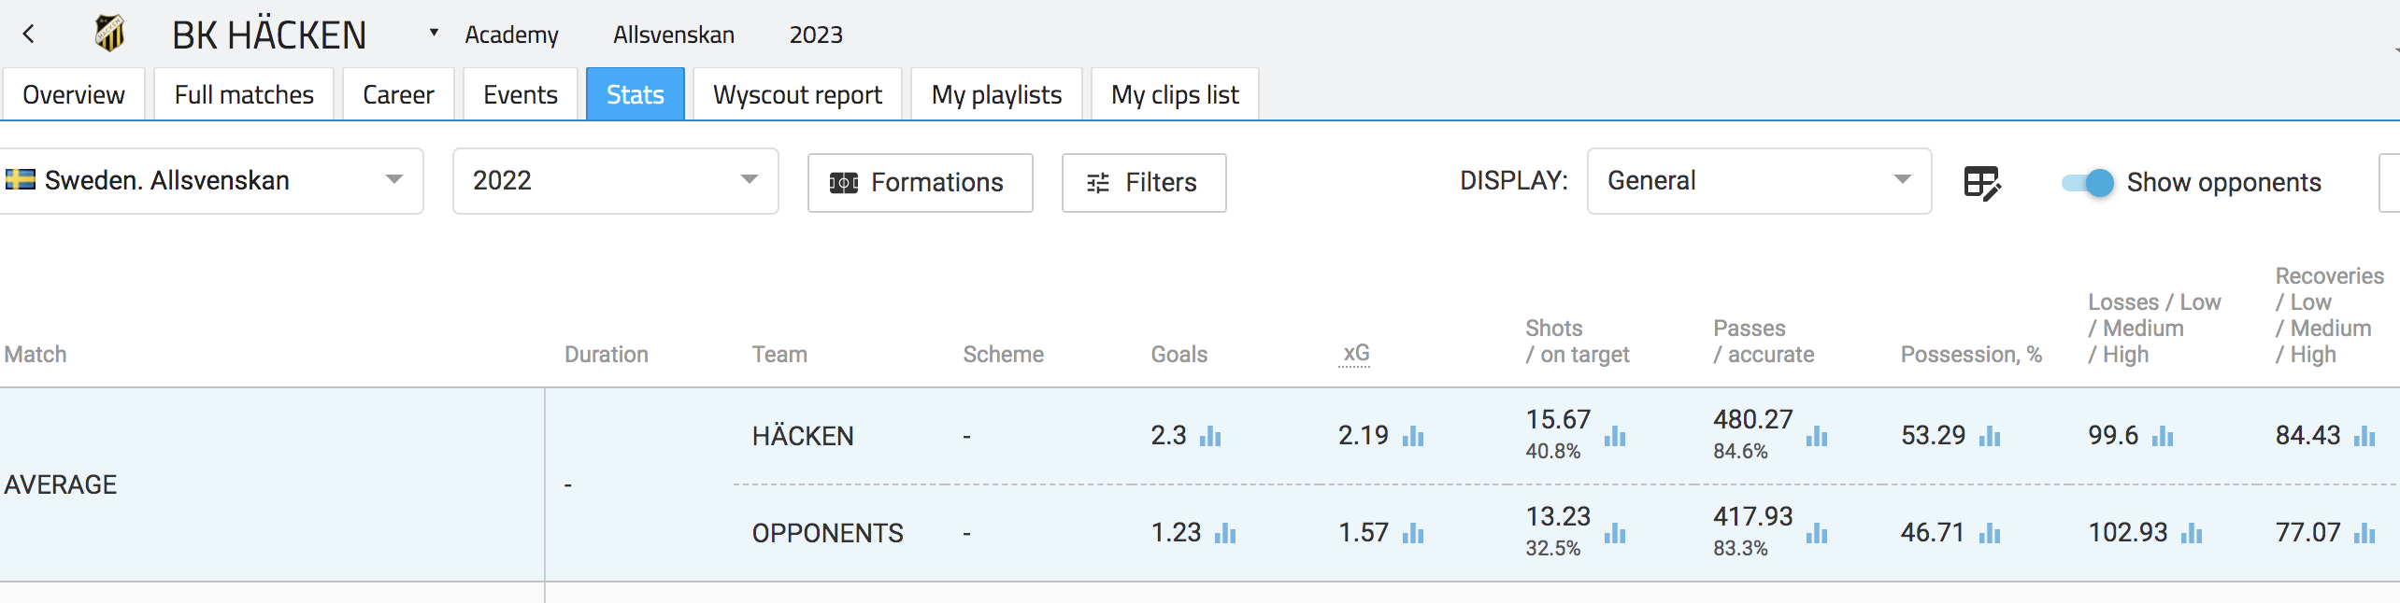The image size is (2400, 603).
Task: Open the 2022 season dropdown
Action: 749,180
